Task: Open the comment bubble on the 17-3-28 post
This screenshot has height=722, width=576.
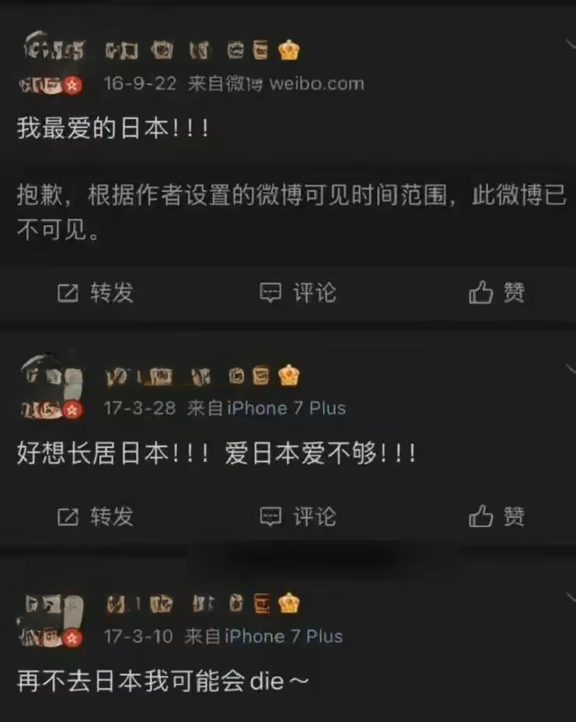Action: pyautogui.click(x=270, y=516)
